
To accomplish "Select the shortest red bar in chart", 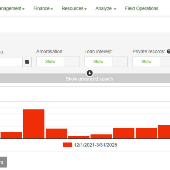I will pyautogui.click(x=79, y=137).
